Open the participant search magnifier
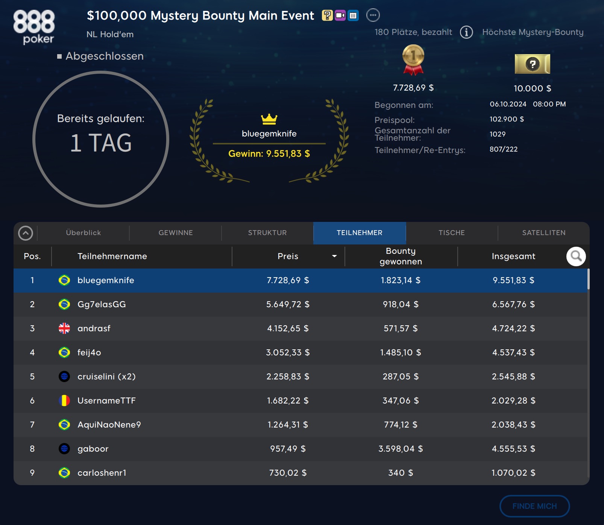The image size is (604, 525). [x=576, y=256]
